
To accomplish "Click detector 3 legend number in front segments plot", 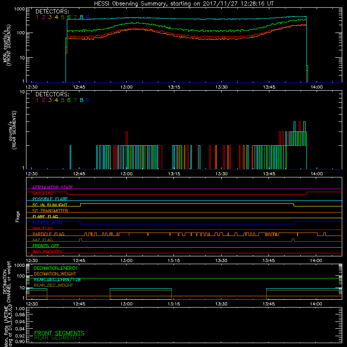I will [50, 17].
